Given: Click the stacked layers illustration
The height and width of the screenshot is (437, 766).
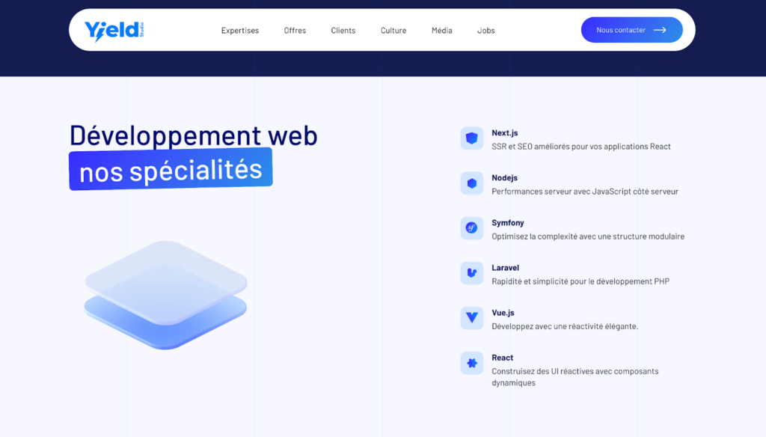Looking at the screenshot, I should 166,296.
